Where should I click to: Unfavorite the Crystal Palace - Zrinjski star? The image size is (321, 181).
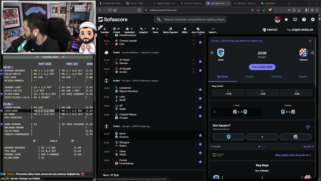point(200,116)
